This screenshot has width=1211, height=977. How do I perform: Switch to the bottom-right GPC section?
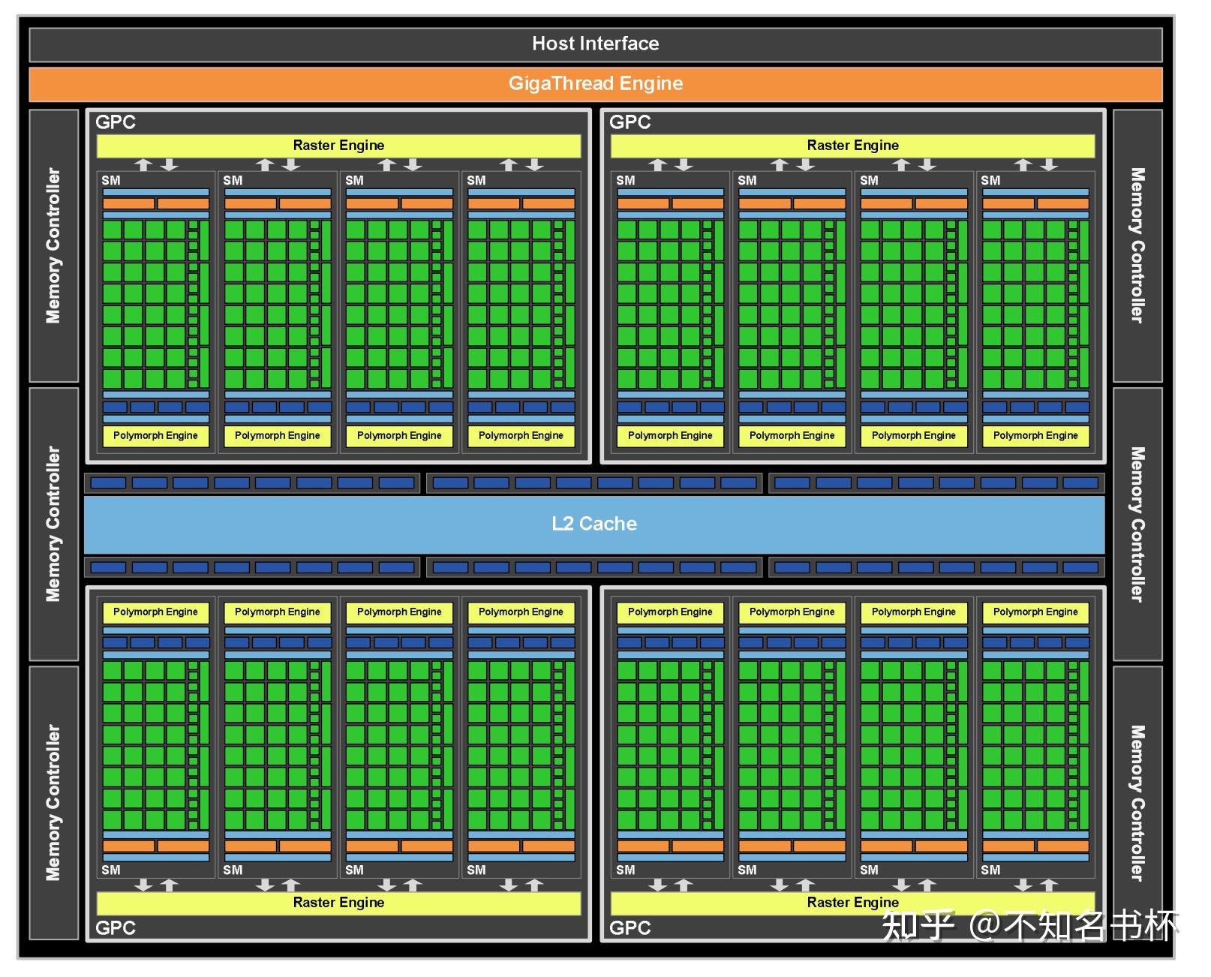[629, 928]
